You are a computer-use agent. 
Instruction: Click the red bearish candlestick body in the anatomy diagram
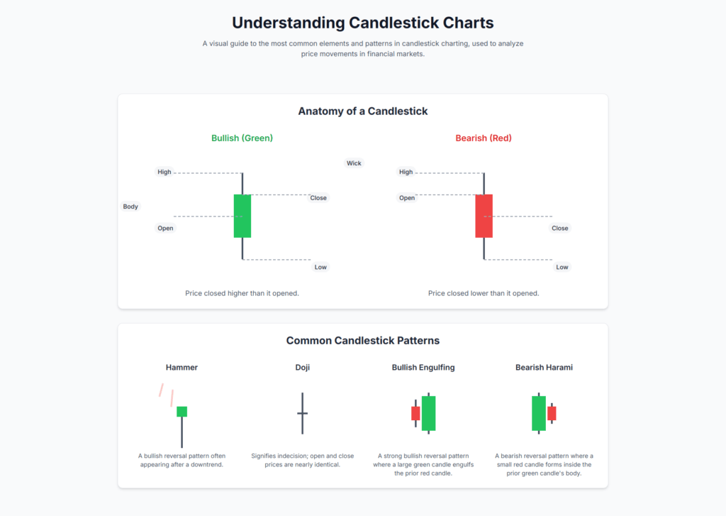[484, 216]
